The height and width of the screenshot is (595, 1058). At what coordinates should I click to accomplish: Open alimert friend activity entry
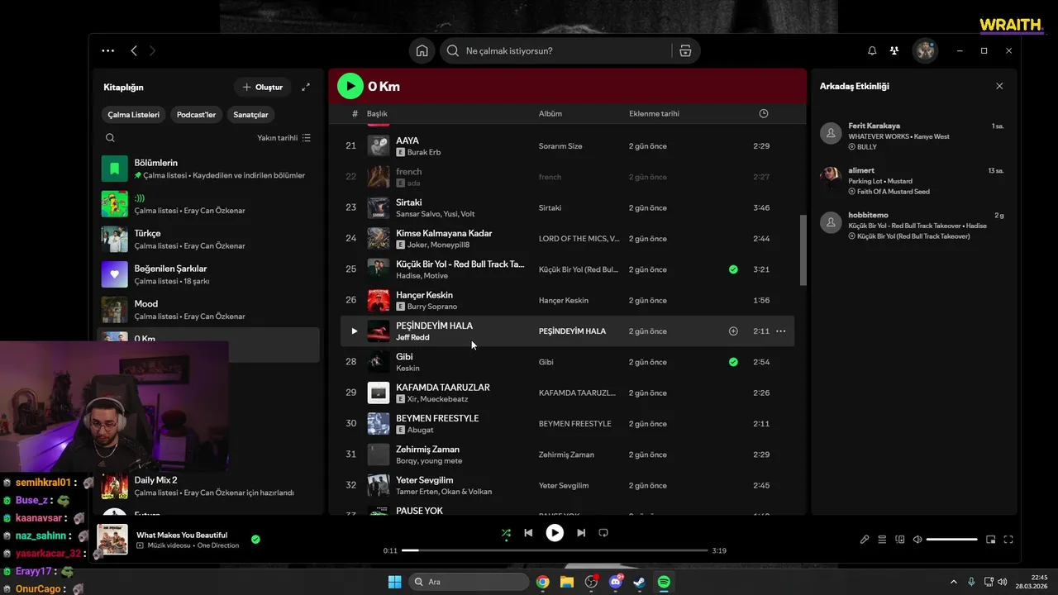click(912, 181)
